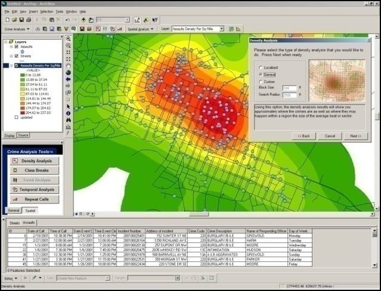This screenshot has width=381, height=291.
Task: Uncheck the Assaults layer checkbox
Action: tap(16, 46)
